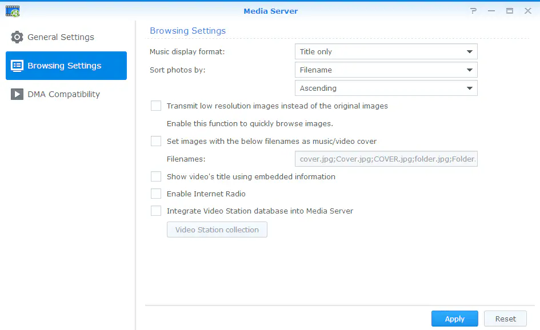Minimize the Media Server window
Screen dimensions: 540x330
[x=491, y=11]
